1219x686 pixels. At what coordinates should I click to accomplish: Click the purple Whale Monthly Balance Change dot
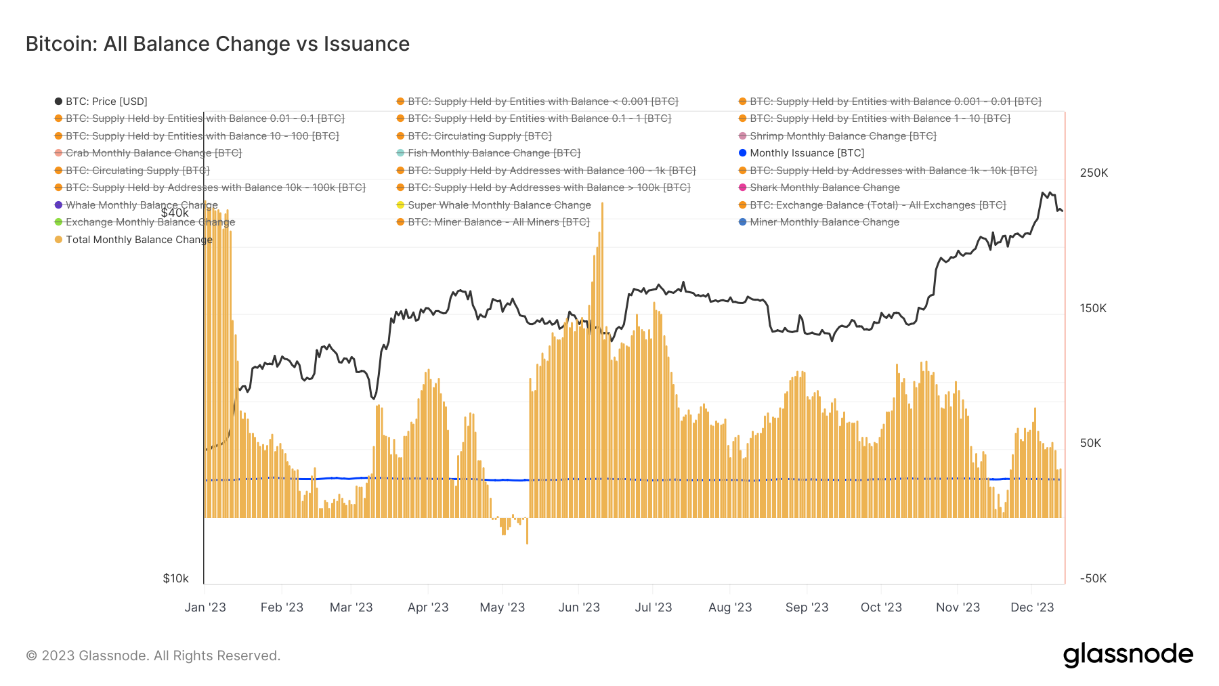point(58,205)
